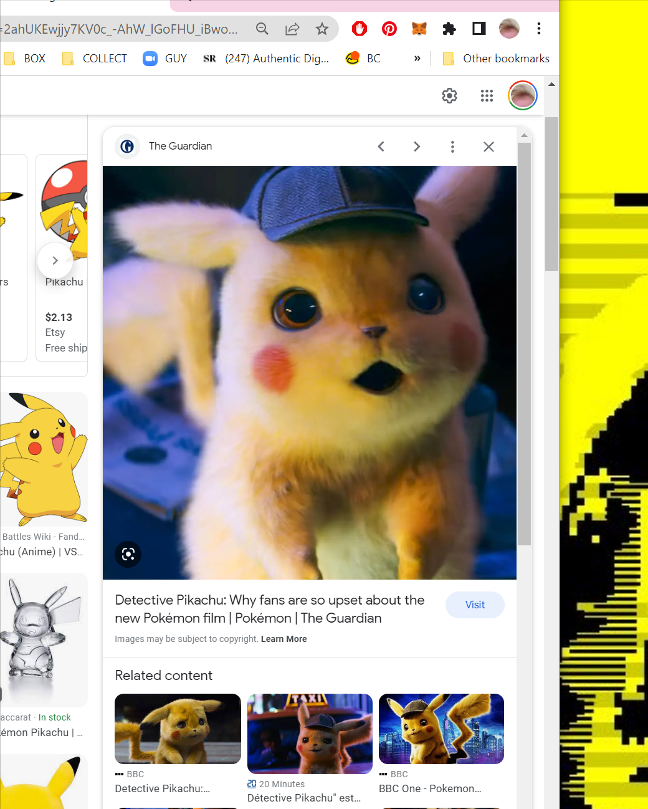Go to the previous image result
The height and width of the screenshot is (809, 648).
pos(381,146)
